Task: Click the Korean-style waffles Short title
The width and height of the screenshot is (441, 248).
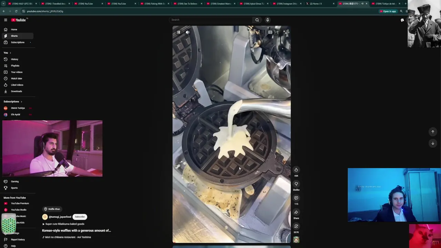Action: [76, 230]
